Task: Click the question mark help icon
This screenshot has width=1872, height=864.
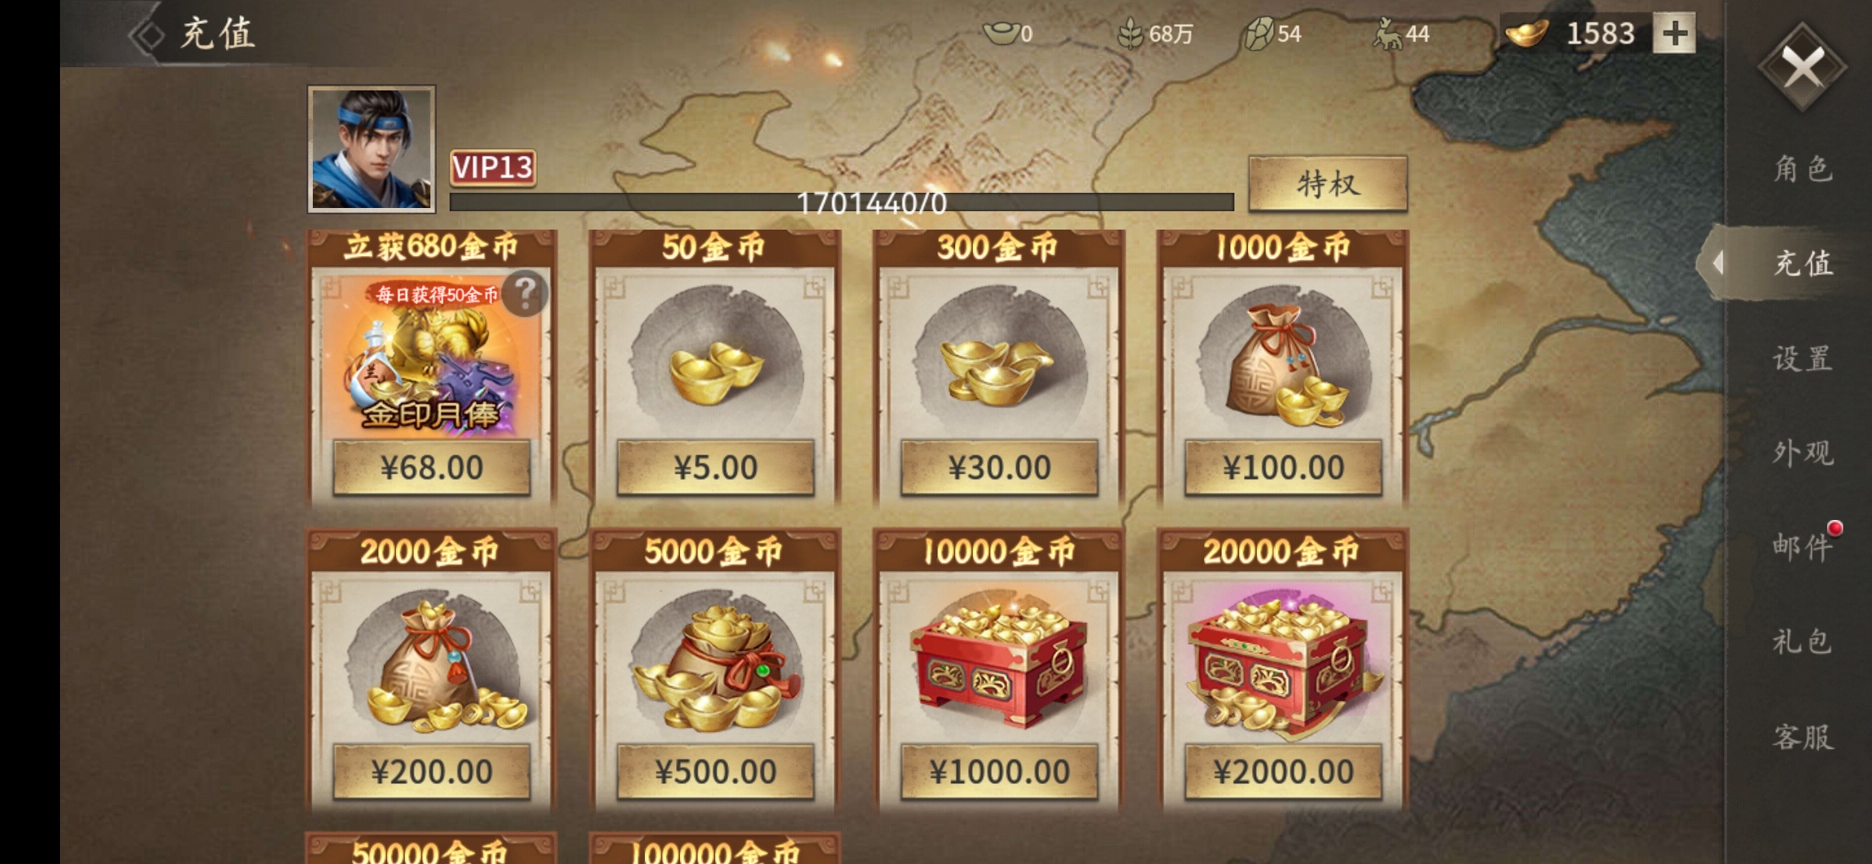Action: (526, 294)
